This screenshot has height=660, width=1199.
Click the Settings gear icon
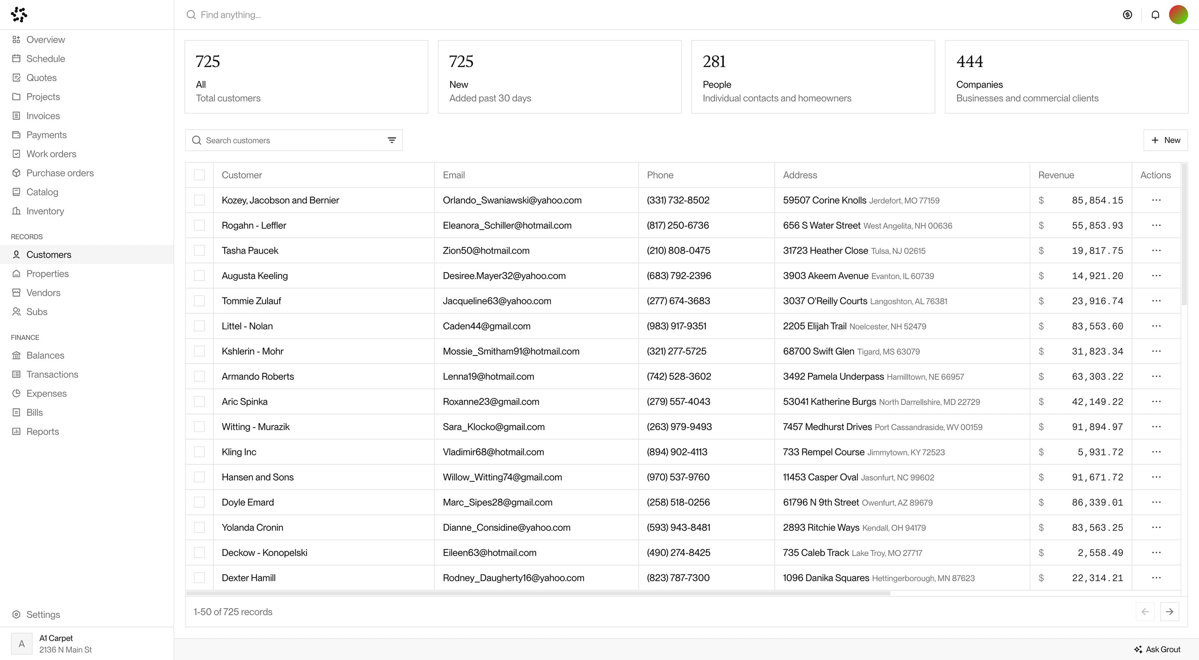click(16, 615)
